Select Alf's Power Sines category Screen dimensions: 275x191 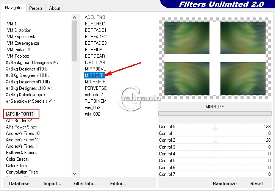tap(21, 127)
